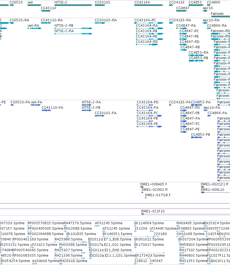The height and width of the screenshot is (265, 230).
Task: Select EST ESG011d.E7.1_E08.5prime
Action: (90, 242)
